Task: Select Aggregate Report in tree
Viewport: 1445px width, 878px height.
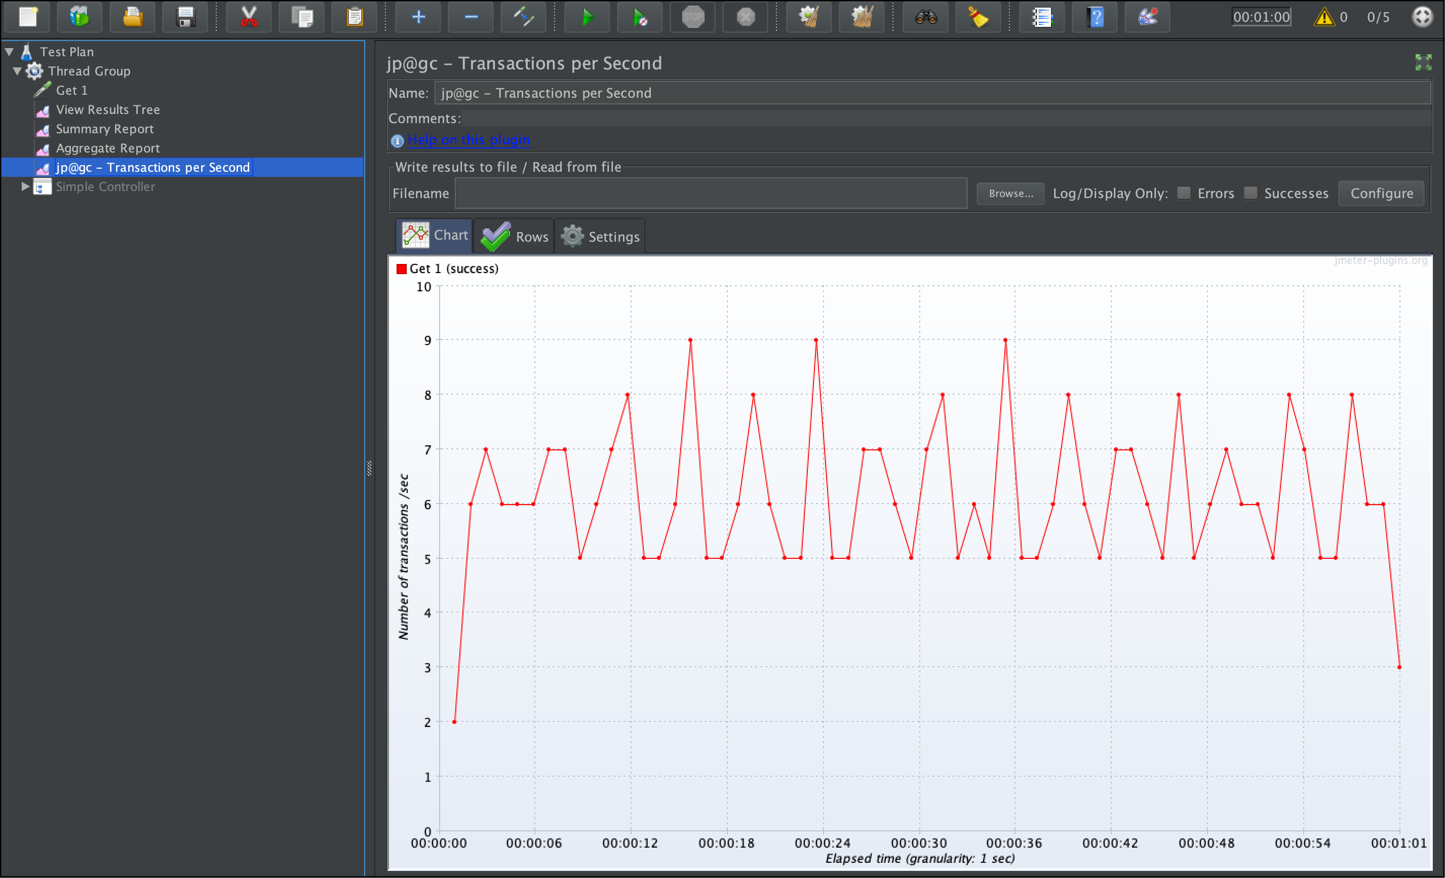Action: (108, 148)
